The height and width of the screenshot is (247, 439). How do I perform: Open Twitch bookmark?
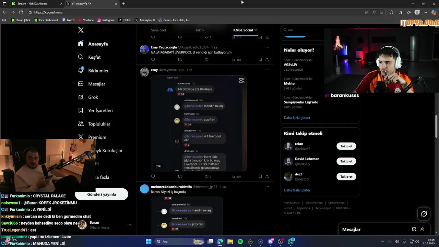(68, 20)
